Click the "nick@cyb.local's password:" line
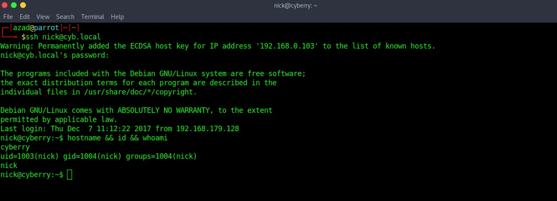557x201 pixels. (54, 55)
